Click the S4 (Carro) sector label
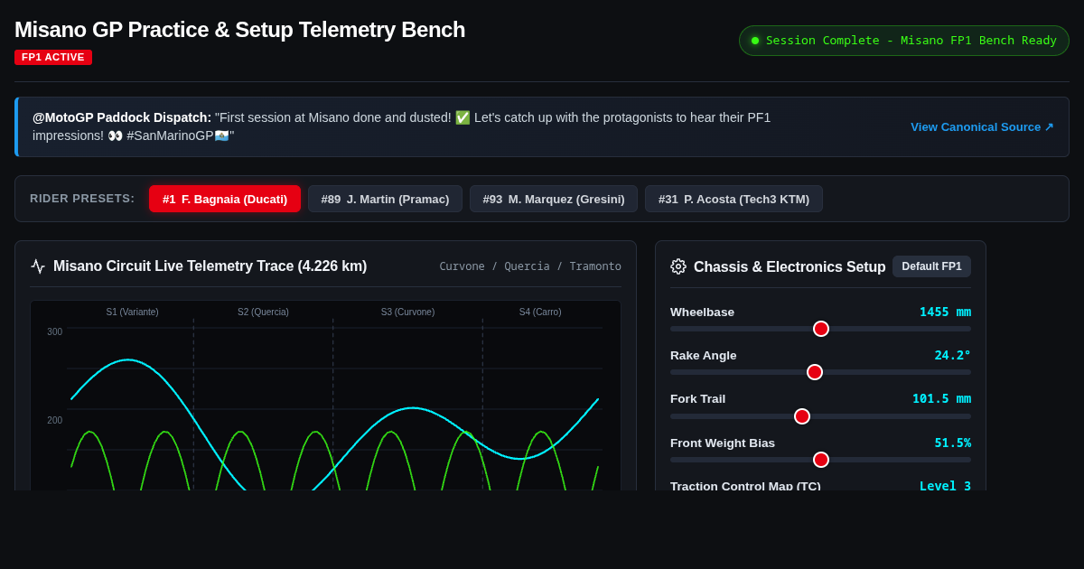Viewport: 1084px width, 569px height. coord(540,312)
